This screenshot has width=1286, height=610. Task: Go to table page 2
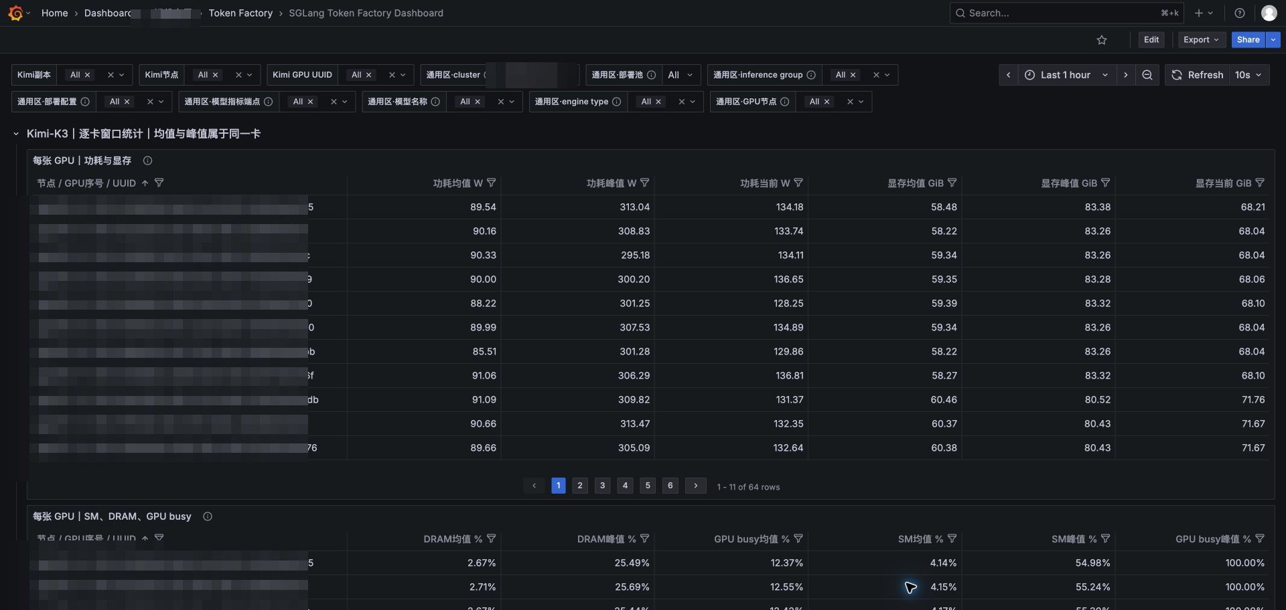click(580, 486)
